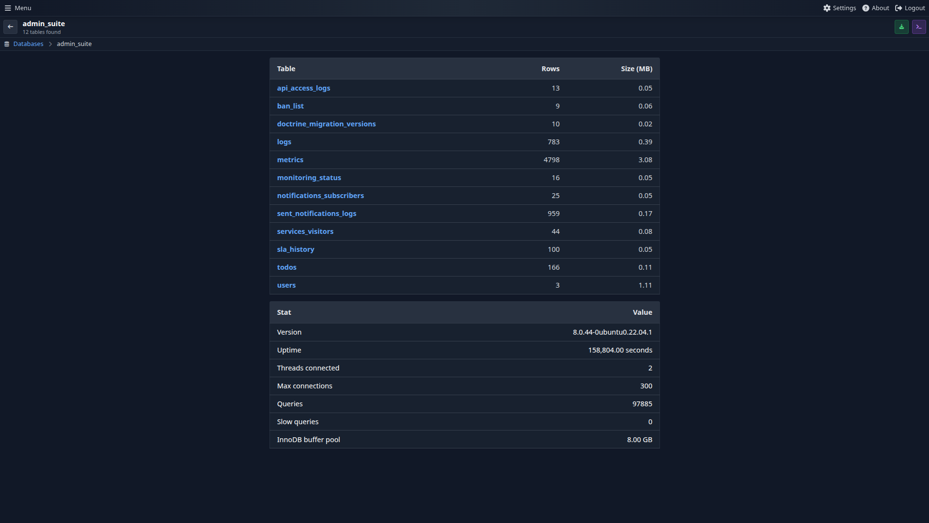
Task: Open the ban_list table
Action: pos(290,106)
